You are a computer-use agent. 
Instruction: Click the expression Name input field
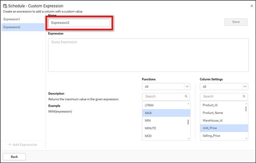(80, 23)
